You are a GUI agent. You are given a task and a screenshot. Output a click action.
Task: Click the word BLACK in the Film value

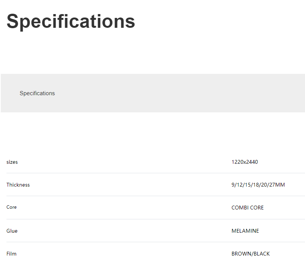(262, 254)
